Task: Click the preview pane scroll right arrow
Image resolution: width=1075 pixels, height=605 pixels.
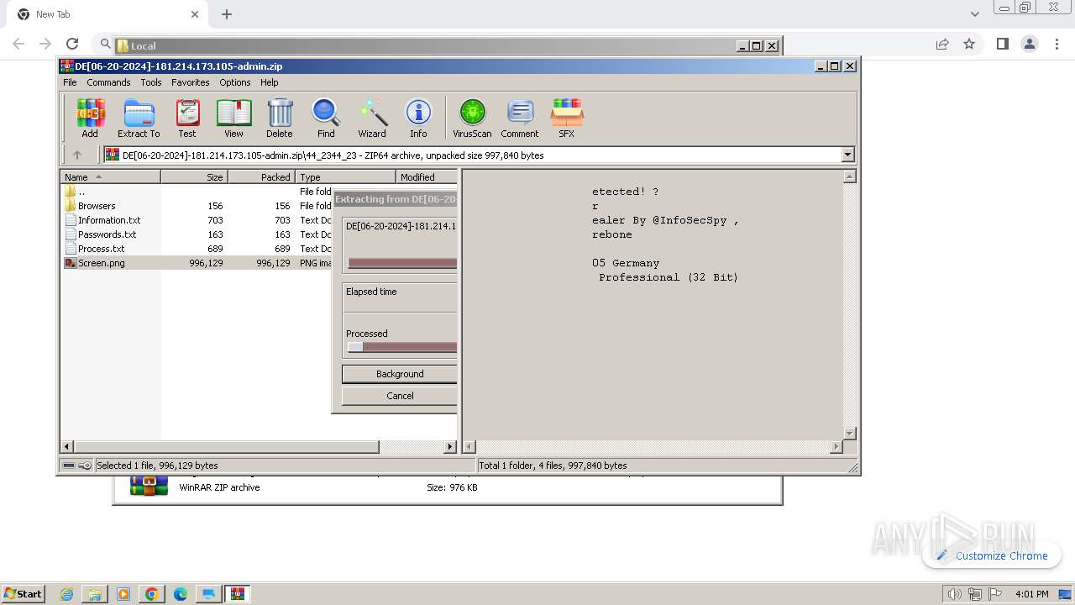Action: [x=836, y=447]
